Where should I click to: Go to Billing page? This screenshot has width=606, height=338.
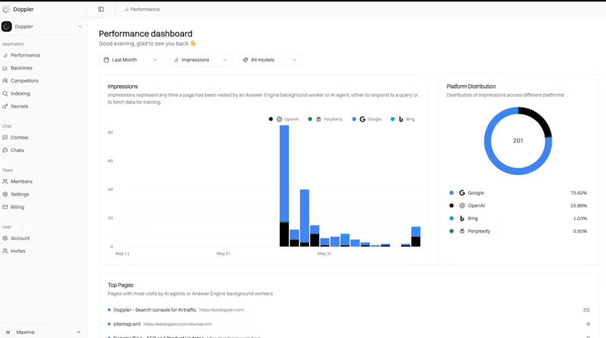pos(17,207)
